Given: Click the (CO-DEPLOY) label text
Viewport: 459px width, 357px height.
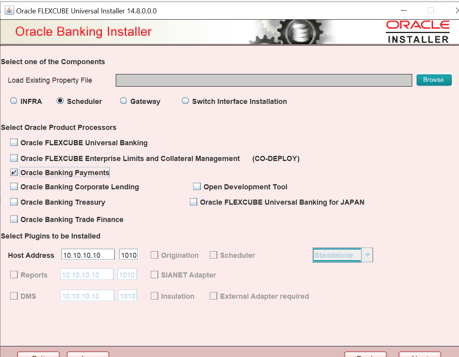Looking at the screenshot, I should tap(276, 158).
